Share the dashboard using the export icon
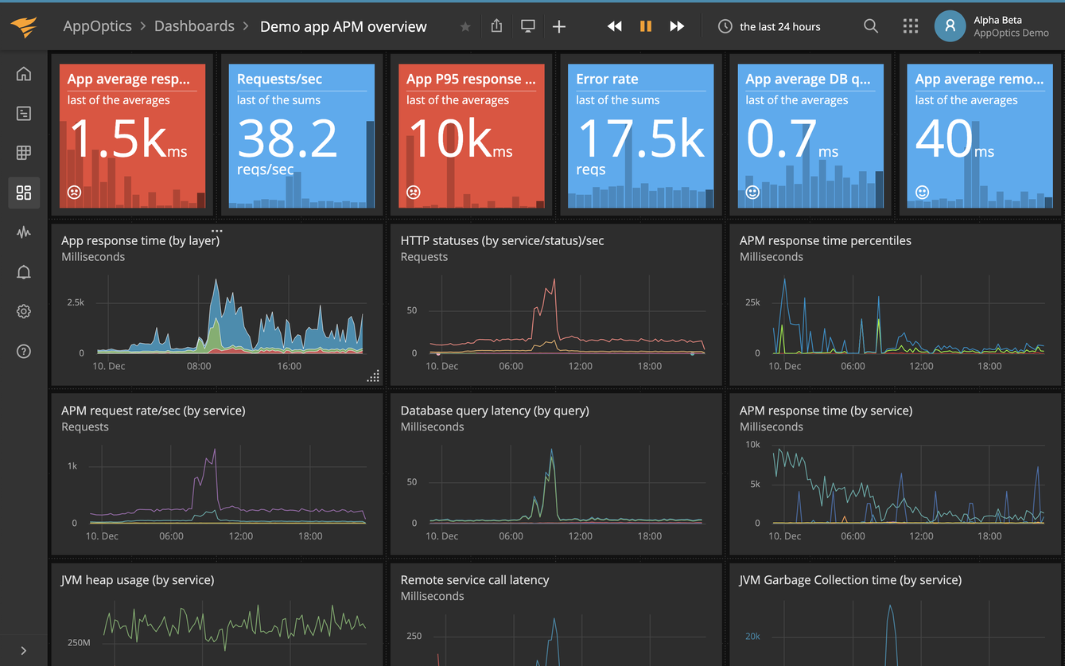 coord(496,25)
